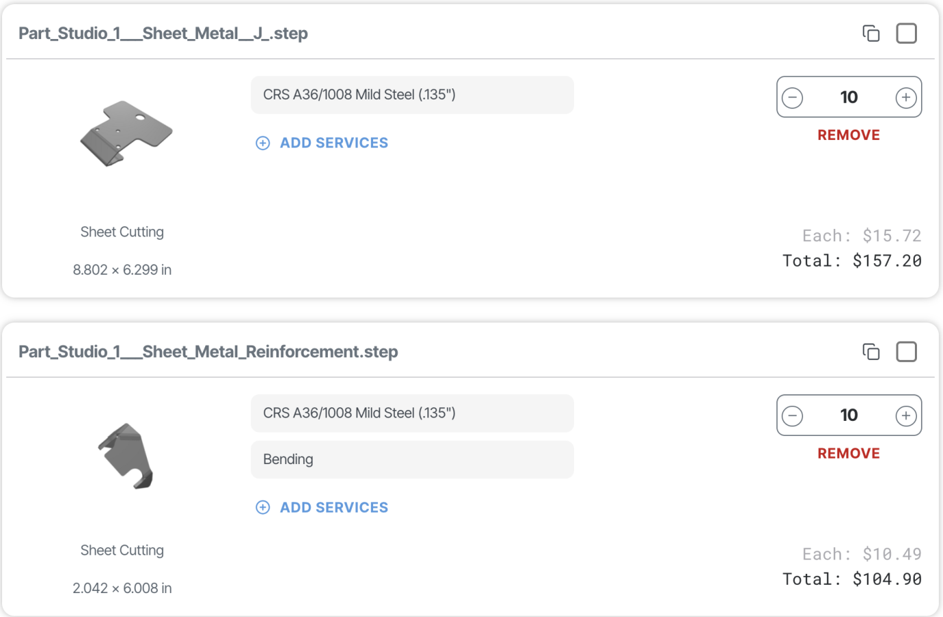Image resolution: width=943 pixels, height=617 pixels.
Task: Open the Bending service options
Action: (x=411, y=459)
